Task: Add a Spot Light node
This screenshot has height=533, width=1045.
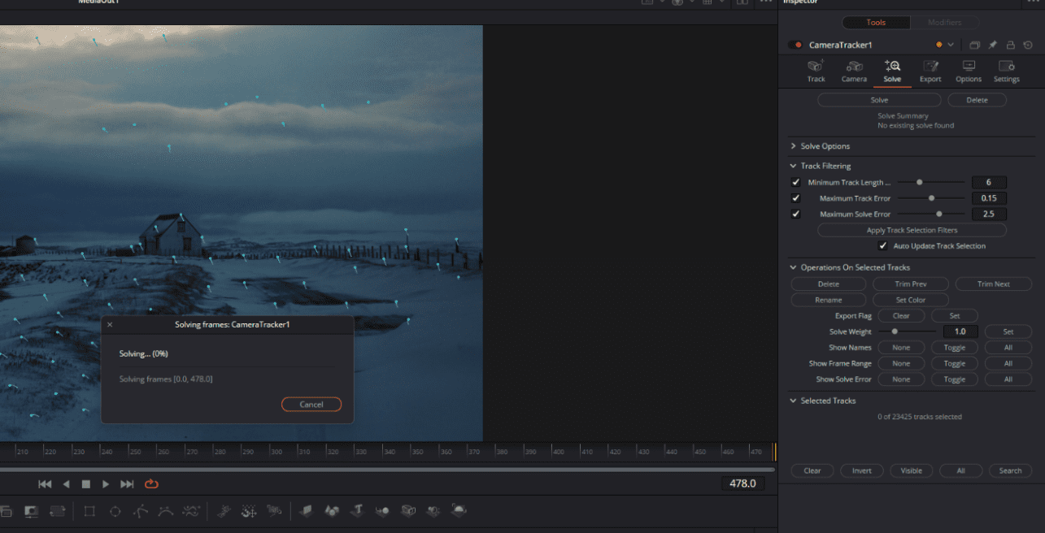Action: 433,511
